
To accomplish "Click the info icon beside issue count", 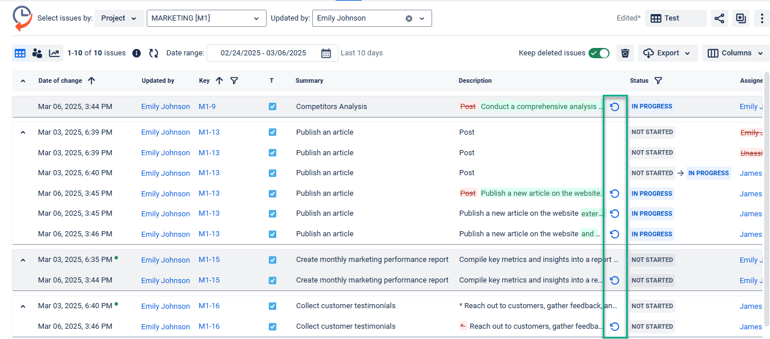I will (136, 53).
